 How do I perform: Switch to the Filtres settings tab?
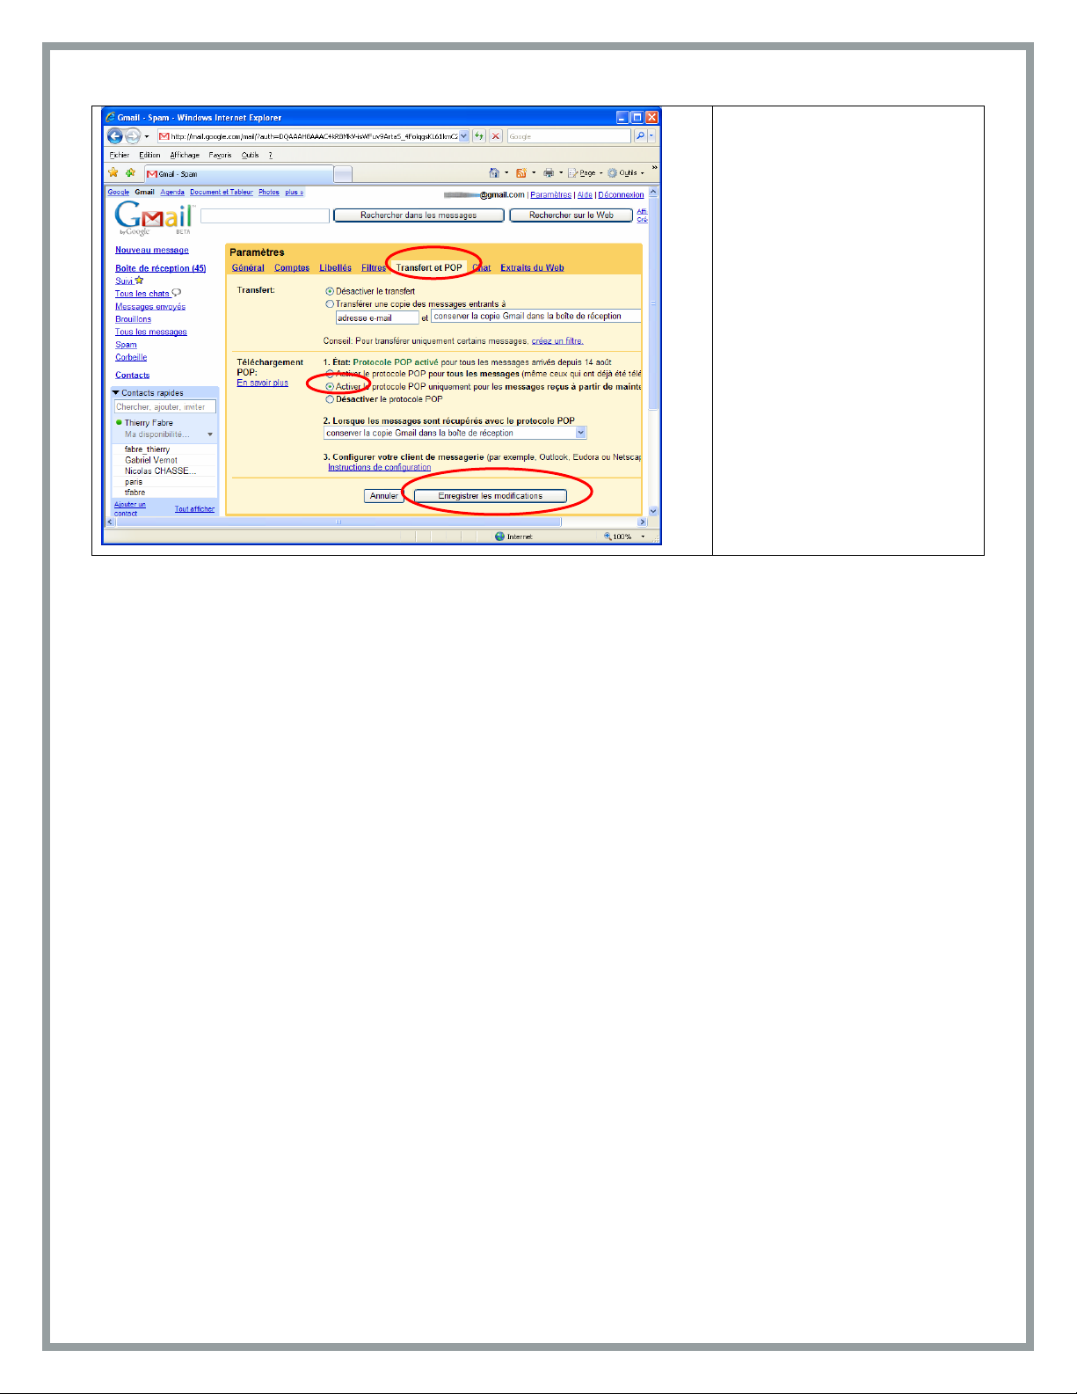pyautogui.click(x=374, y=268)
